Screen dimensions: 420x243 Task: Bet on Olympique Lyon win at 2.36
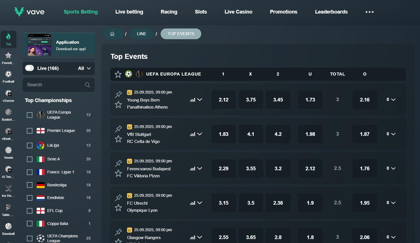point(278,203)
